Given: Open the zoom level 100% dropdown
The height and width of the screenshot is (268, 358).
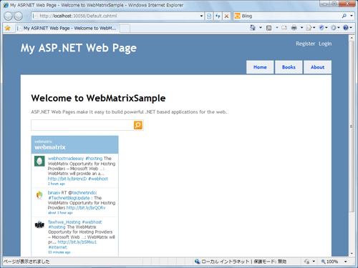Looking at the screenshot, I should coord(345,262).
